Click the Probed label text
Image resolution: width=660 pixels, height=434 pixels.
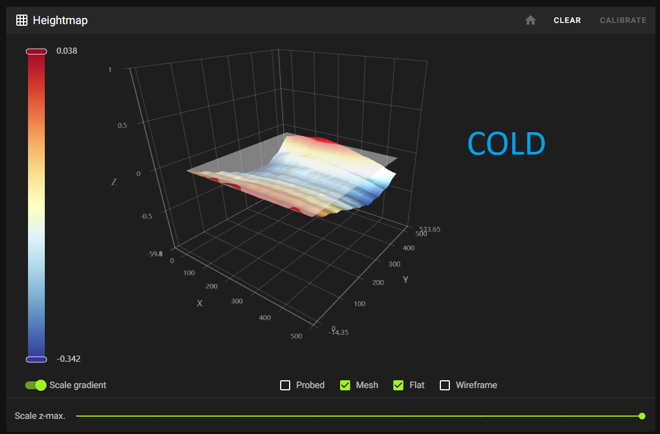(310, 385)
